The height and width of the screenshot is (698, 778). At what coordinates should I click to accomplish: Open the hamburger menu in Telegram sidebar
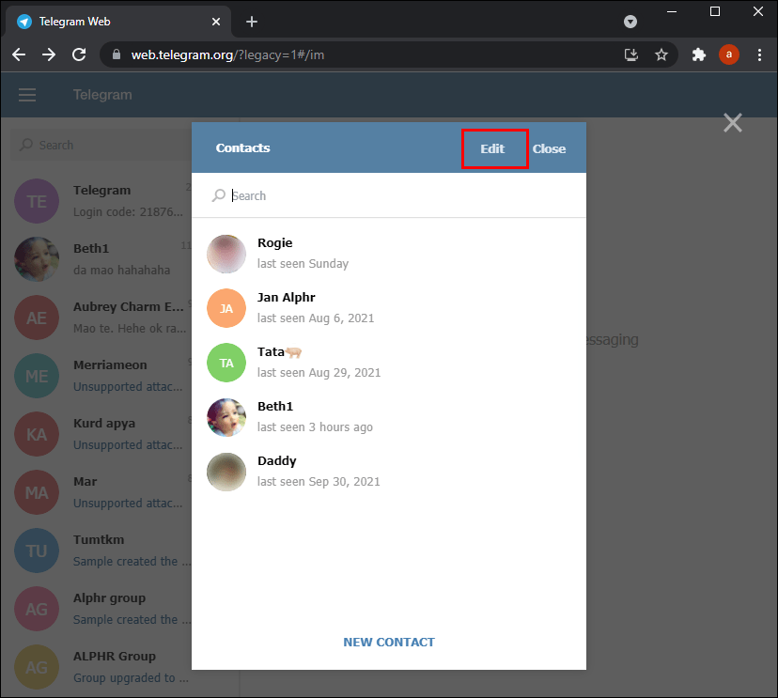27,95
